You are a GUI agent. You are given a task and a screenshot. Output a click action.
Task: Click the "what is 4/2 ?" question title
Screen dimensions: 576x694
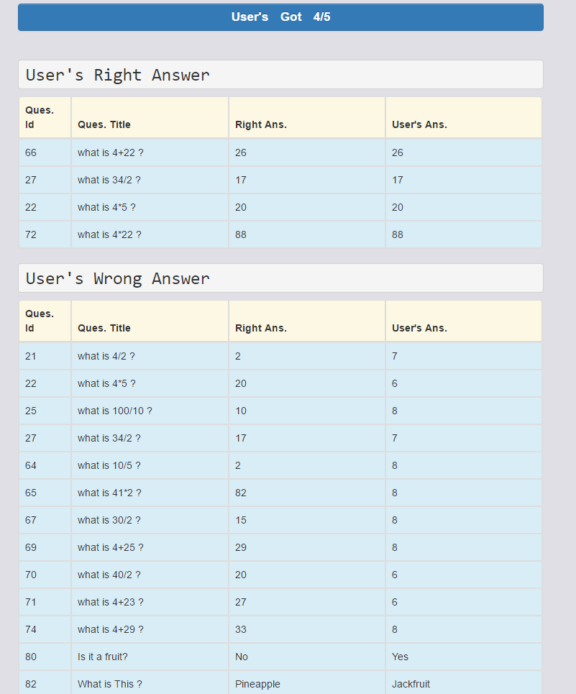pyautogui.click(x=106, y=356)
